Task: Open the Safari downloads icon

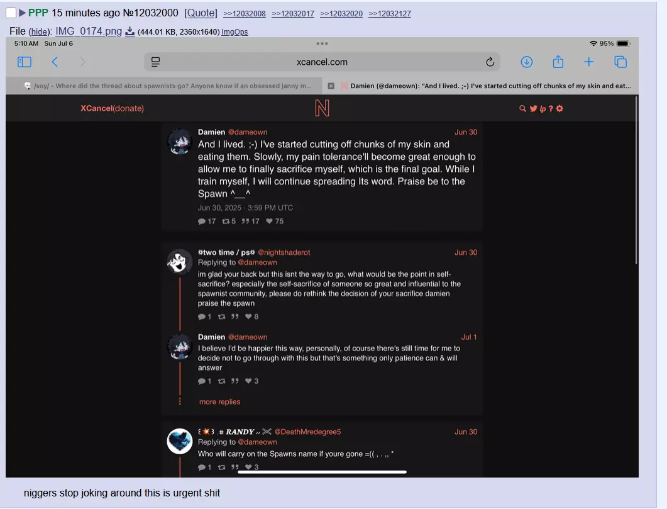Action: tap(527, 62)
